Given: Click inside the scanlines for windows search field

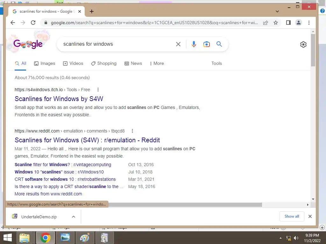Looking at the screenshot, I should [x=118, y=44].
